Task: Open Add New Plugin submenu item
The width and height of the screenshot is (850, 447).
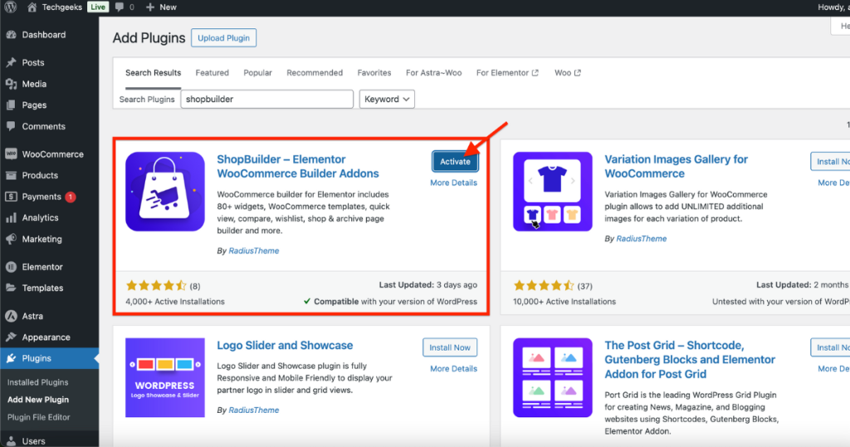Action: pyautogui.click(x=38, y=400)
